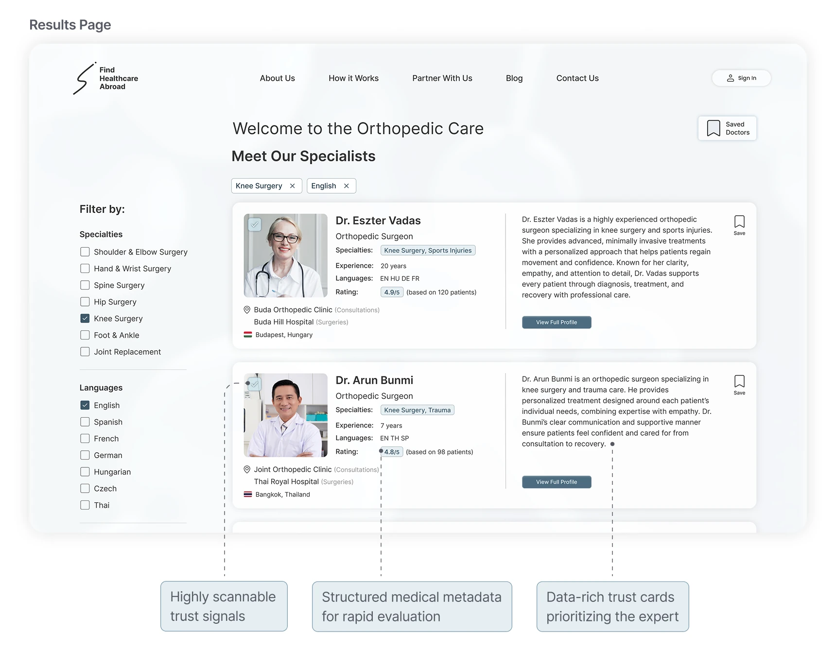Image resolution: width=836 pixels, height=649 pixels.
Task: Visit the Blog page
Action: click(514, 78)
